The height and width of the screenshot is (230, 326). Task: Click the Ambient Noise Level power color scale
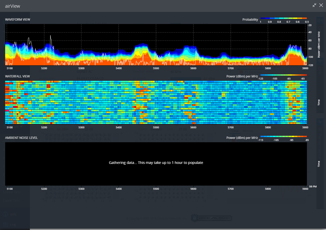coord(283,136)
